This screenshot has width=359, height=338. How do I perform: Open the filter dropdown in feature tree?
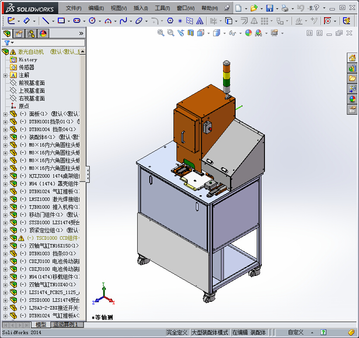[x=13, y=43]
